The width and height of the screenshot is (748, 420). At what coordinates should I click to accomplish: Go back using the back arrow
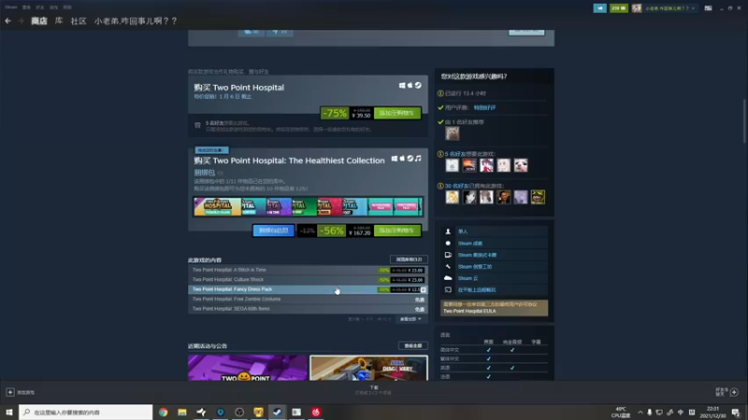[x=8, y=21]
